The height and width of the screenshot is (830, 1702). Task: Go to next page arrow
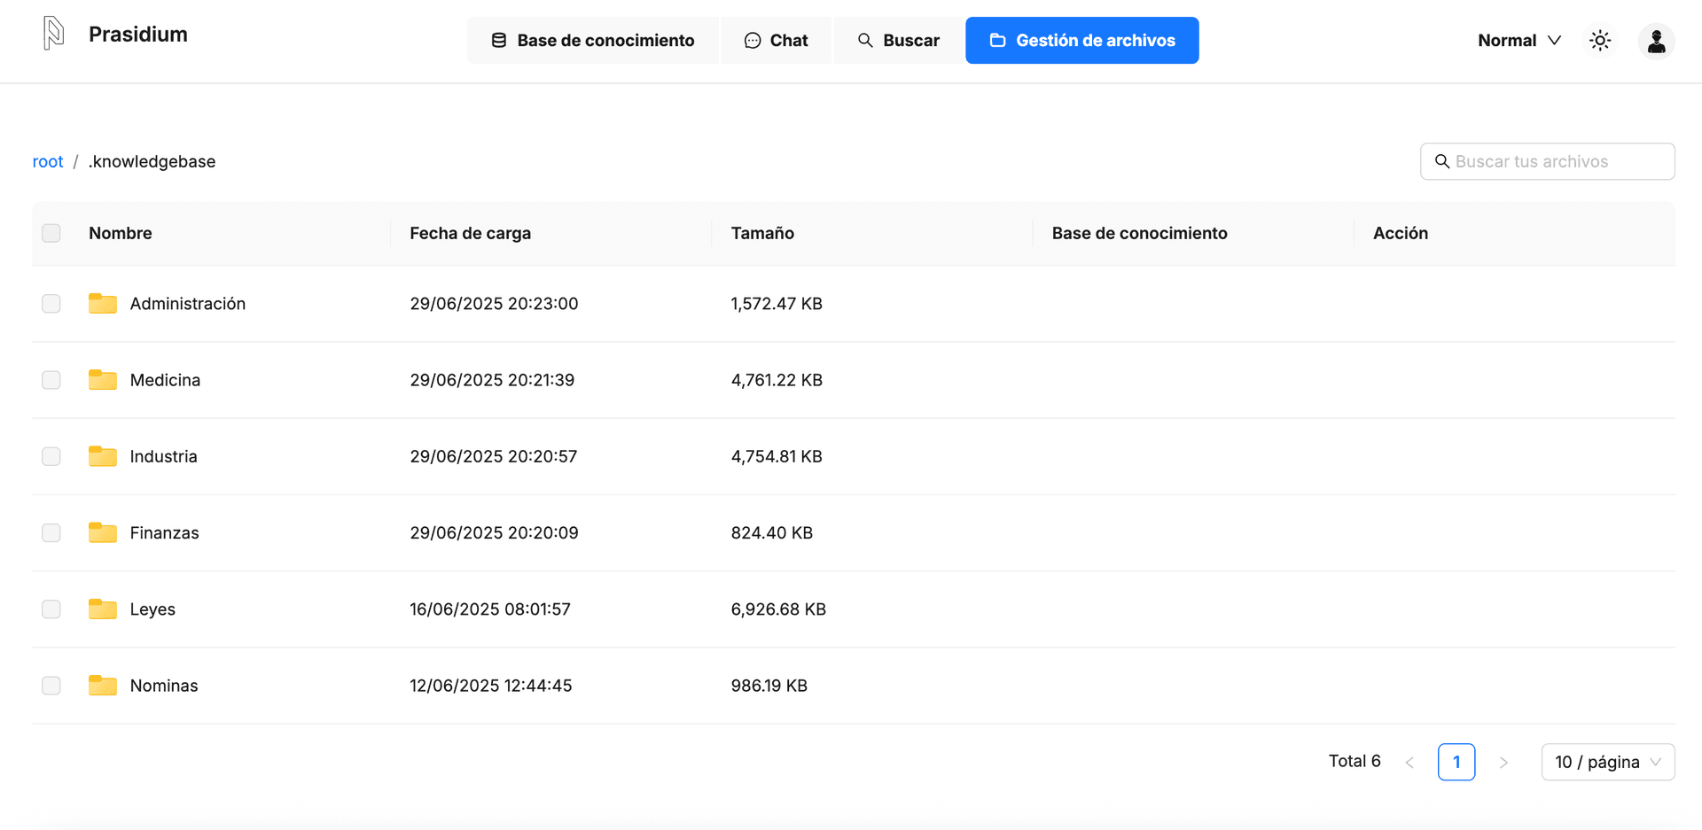point(1503,762)
